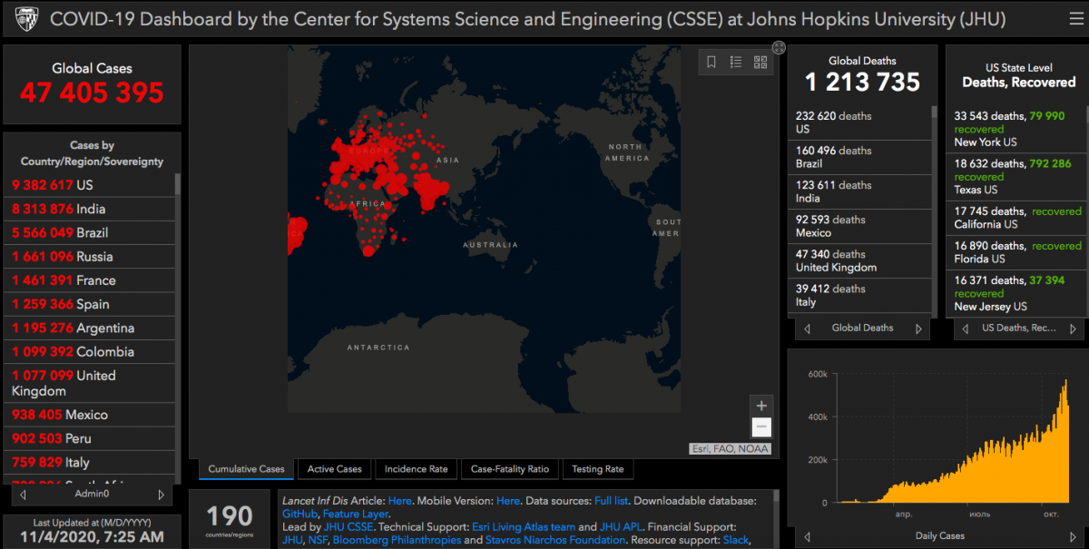Select the New York US state row
Viewport: 1089px width, 549px height.
pos(1015,129)
